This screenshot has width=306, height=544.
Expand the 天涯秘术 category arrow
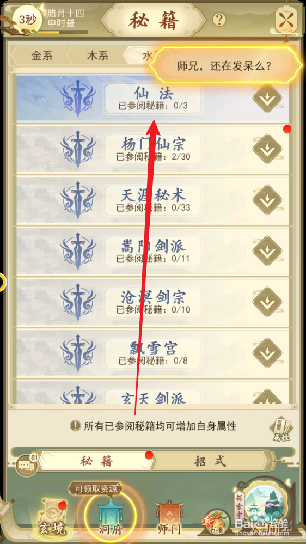pos(267,200)
